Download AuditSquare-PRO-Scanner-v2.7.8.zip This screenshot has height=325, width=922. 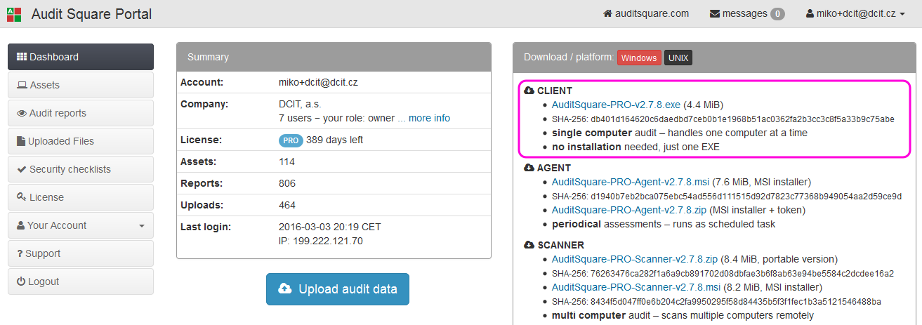(635, 259)
